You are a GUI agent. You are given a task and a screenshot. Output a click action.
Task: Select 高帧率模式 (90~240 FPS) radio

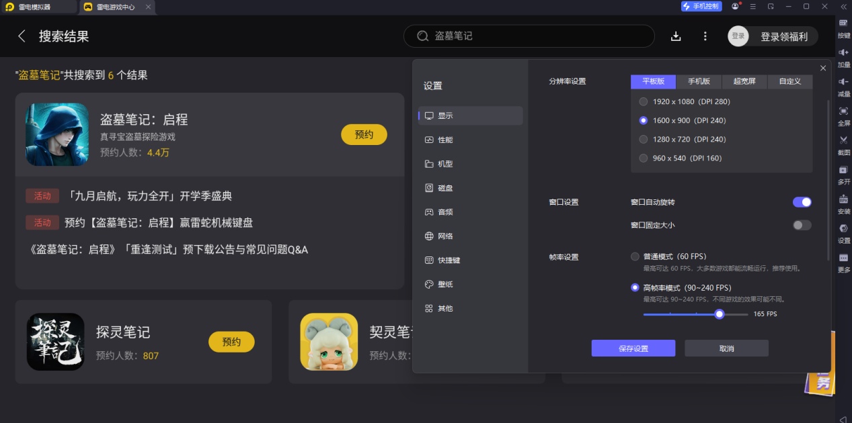635,287
